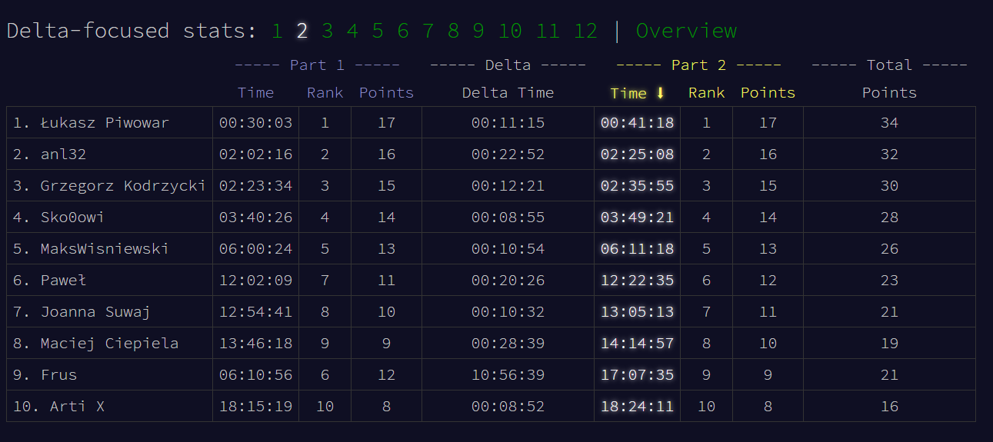The width and height of the screenshot is (993, 442).
Task: Open day 7 stats page
Action: tap(428, 31)
